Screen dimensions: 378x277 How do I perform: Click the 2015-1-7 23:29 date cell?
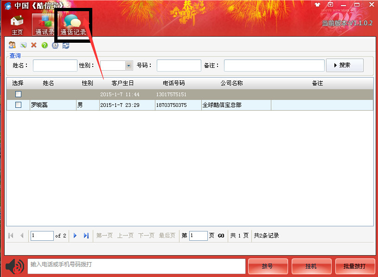(127, 105)
